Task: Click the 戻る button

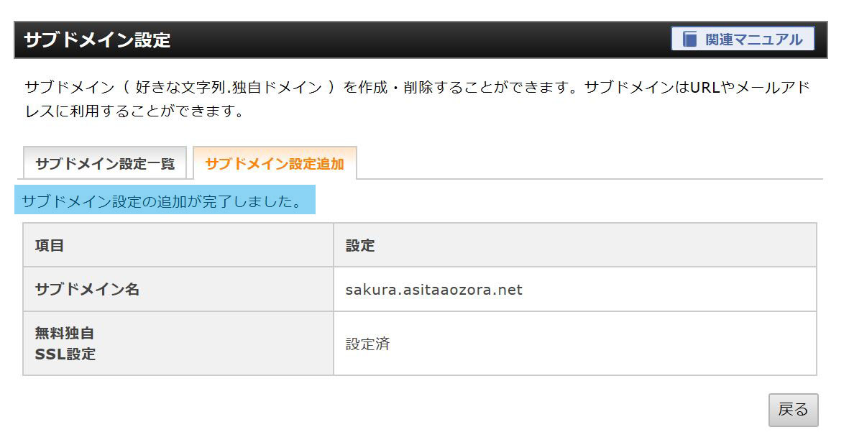Action: click(x=793, y=410)
